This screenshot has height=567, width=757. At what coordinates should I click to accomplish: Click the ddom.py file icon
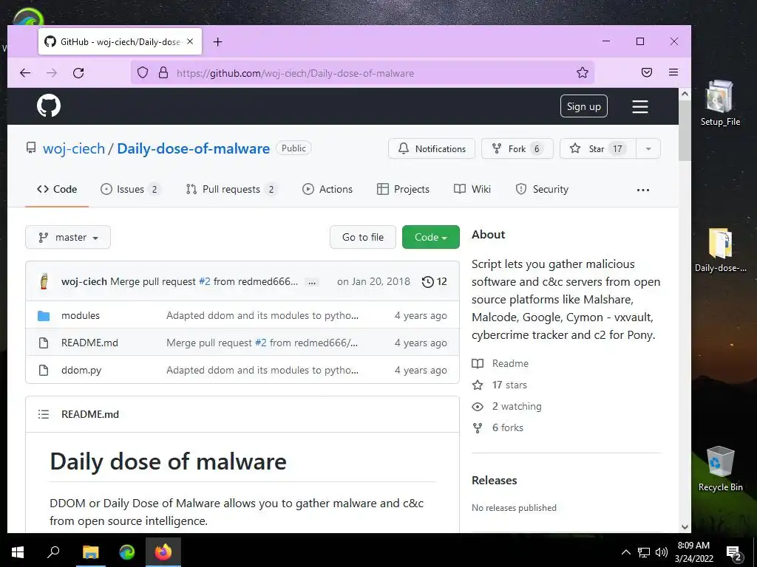point(44,371)
